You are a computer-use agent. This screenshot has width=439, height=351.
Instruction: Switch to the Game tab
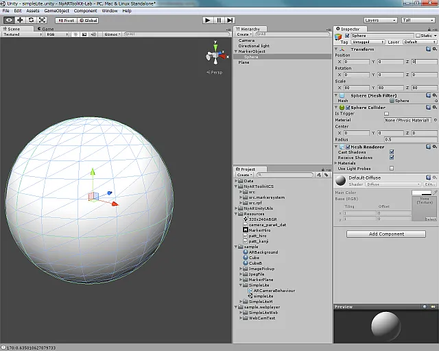pos(46,29)
